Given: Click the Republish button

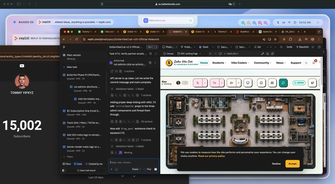Looking at the screenshot, I should pyautogui.click(x=302, y=47).
